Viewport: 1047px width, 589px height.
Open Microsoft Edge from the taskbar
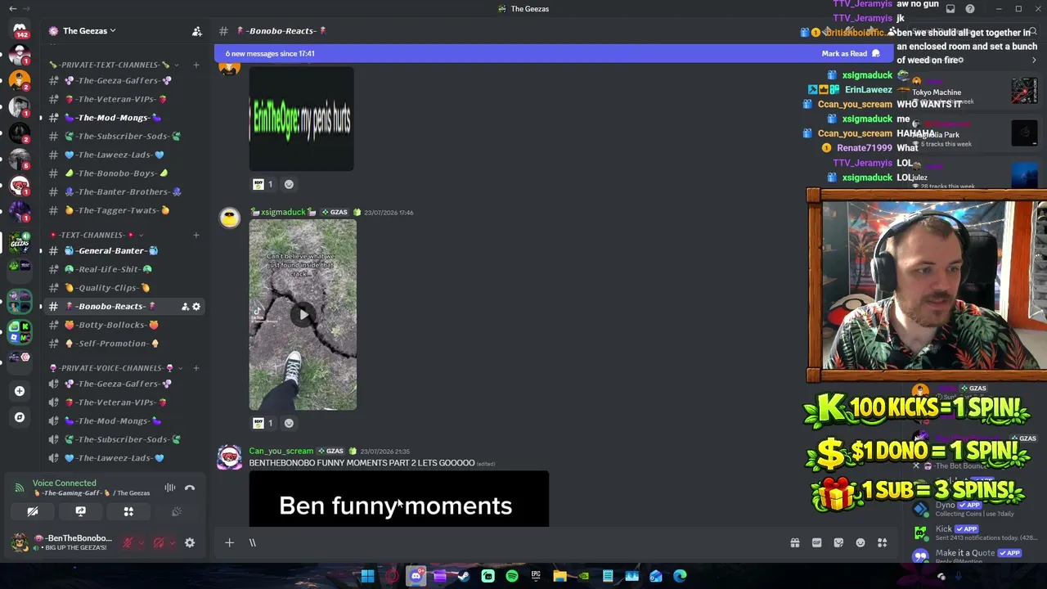[680, 576]
